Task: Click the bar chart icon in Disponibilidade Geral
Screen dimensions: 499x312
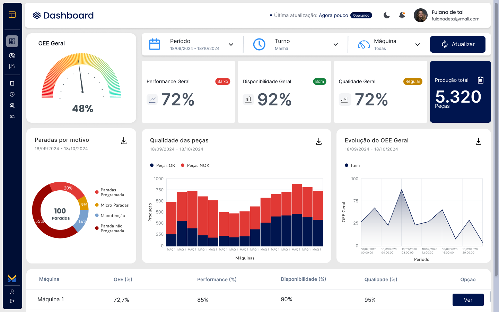Action: point(248,99)
